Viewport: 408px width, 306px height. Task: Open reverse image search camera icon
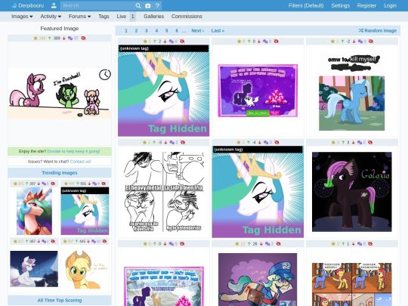(x=148, y=5)
